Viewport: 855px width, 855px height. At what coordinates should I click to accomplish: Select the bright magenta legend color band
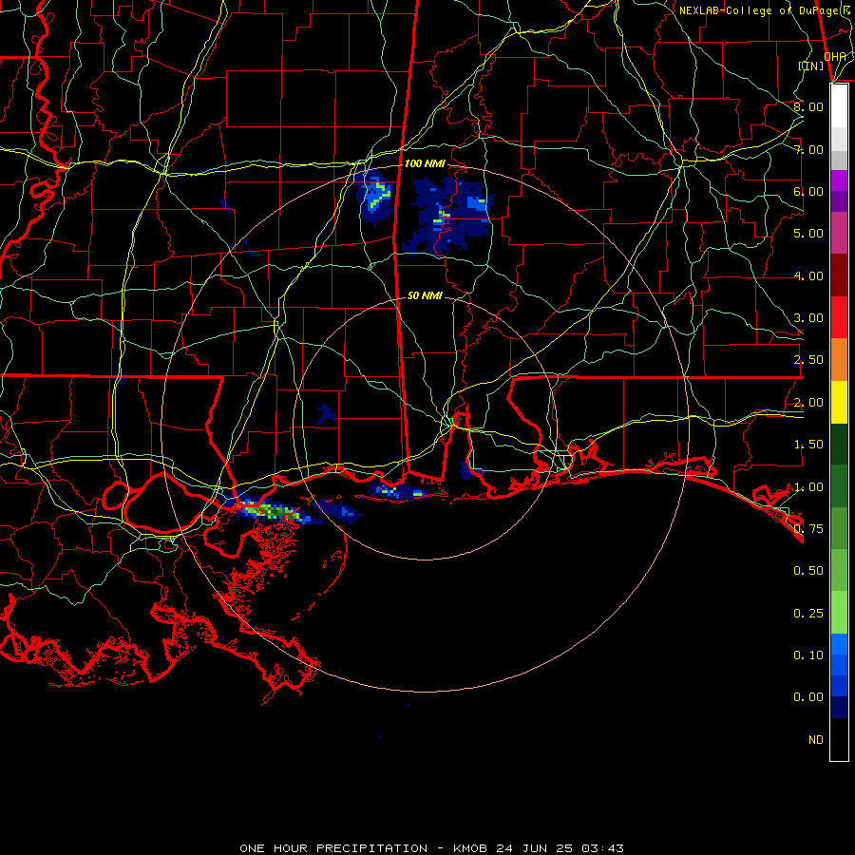pyautogui.click(x=839, y=180)
